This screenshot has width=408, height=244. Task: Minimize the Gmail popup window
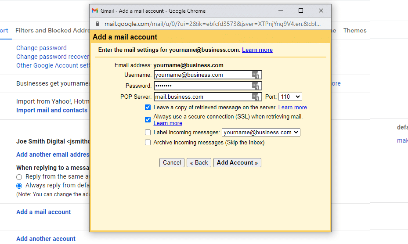(281, 11)
